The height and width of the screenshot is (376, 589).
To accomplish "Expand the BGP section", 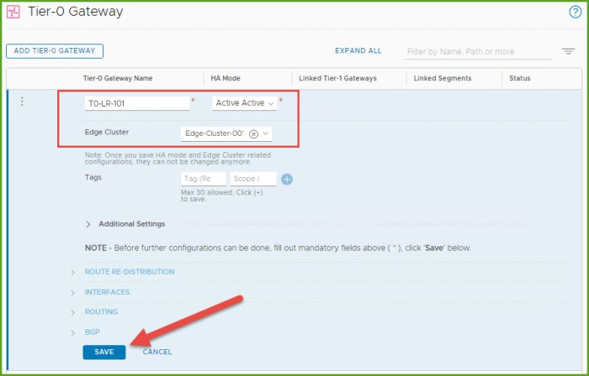I will coord(92,332).
